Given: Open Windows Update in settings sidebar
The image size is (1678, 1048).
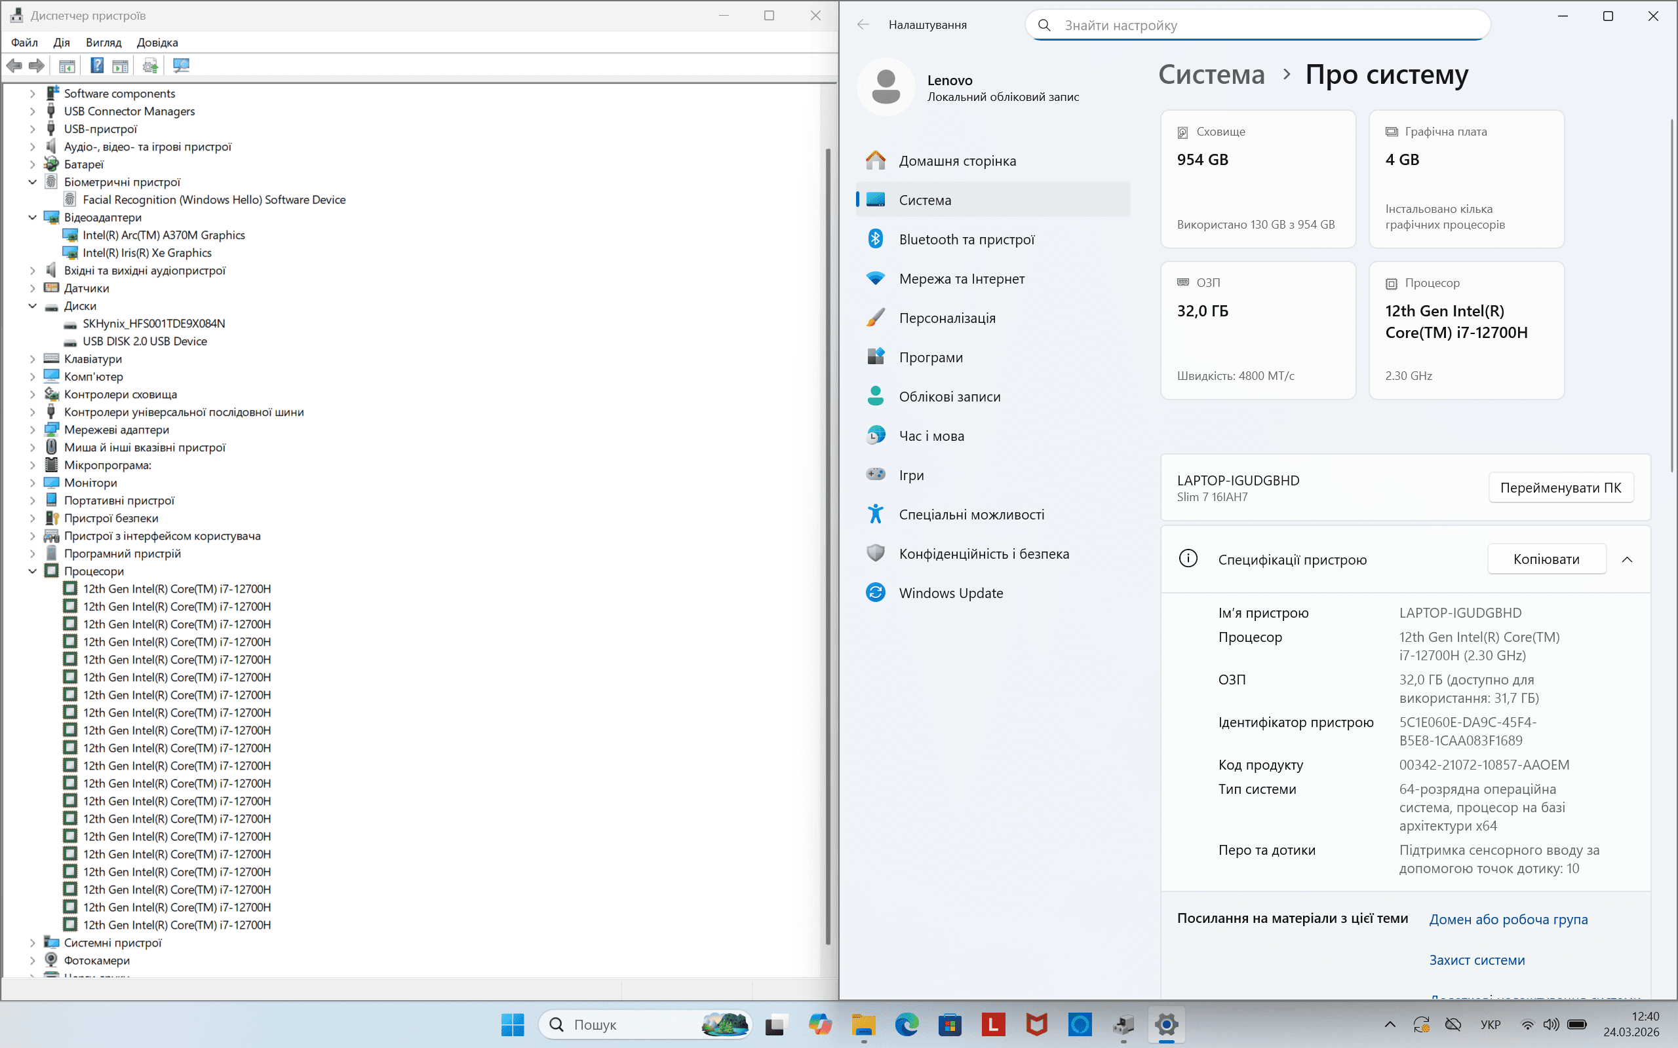Looking at the screenshot, I should click(950, 593).
